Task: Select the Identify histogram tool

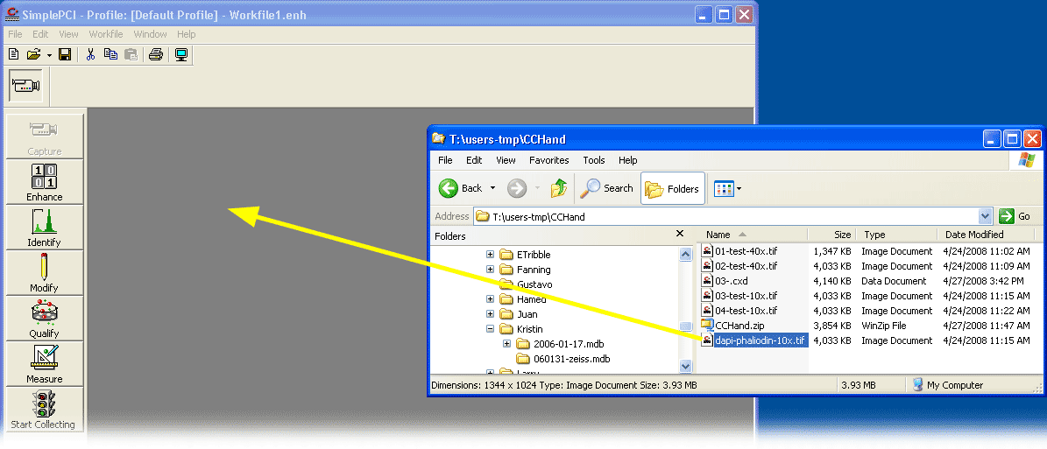Action: coord(44,228)
